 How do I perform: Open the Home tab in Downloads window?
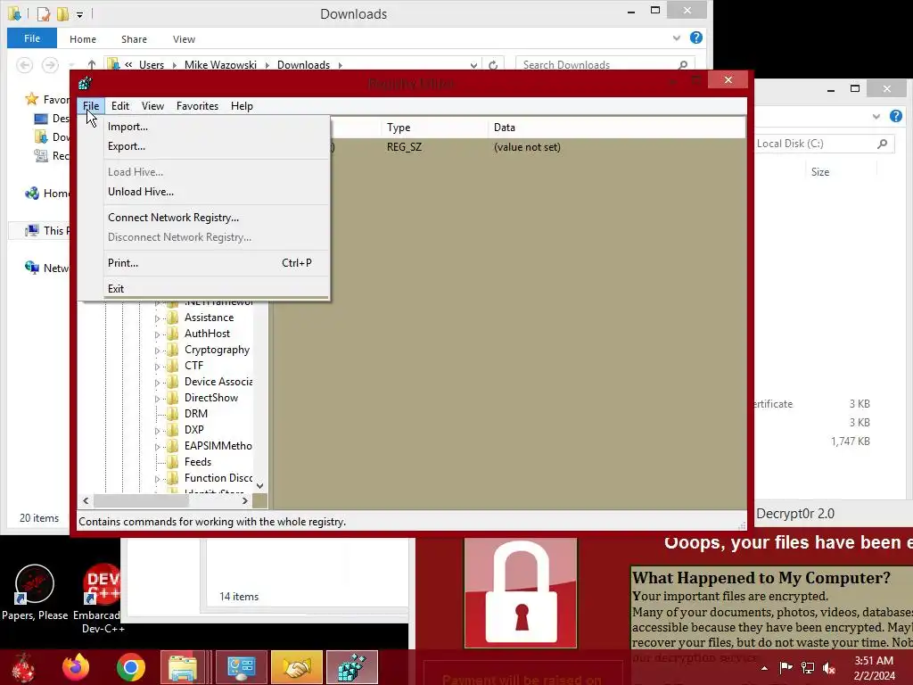tap(83, 39)
